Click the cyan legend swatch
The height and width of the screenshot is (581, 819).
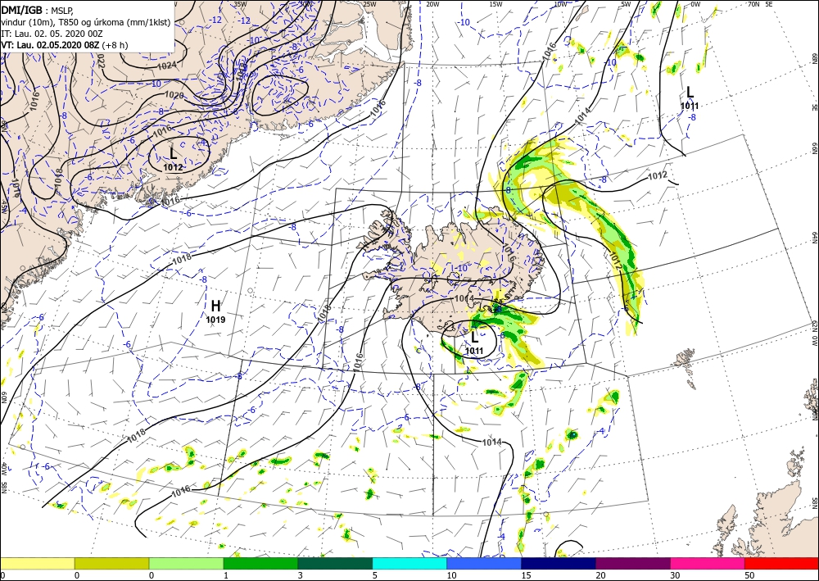point(409,563)
